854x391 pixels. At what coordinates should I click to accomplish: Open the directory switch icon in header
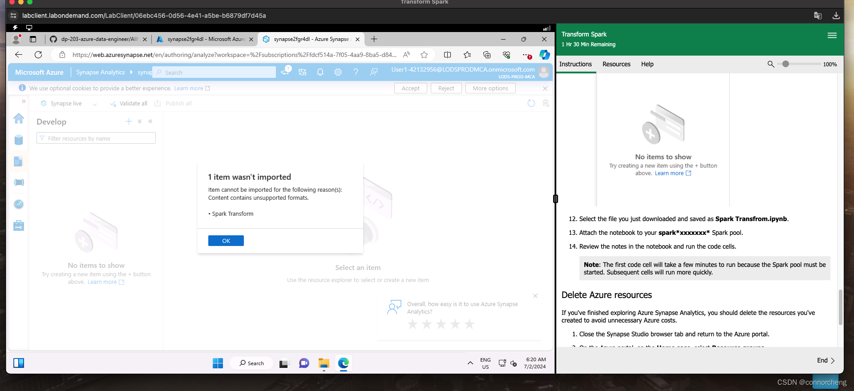click(x=302, y=72)
